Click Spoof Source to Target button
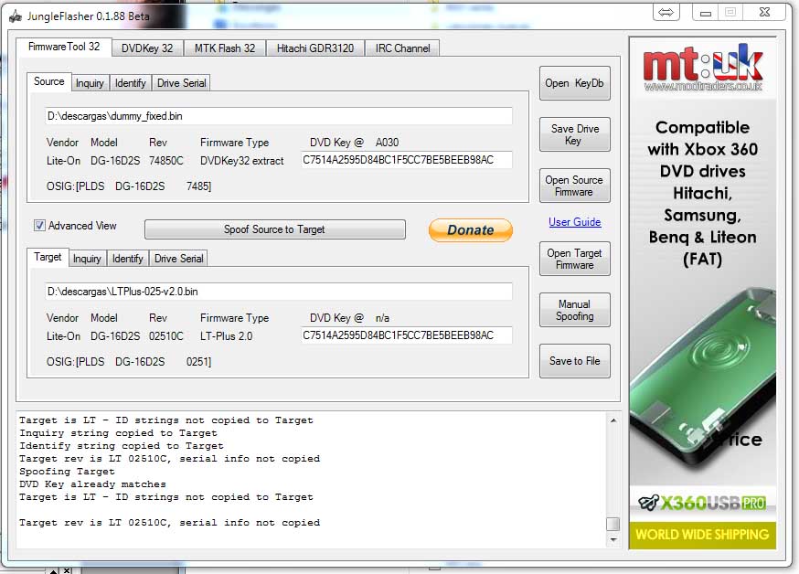This screenshot has width=799, height=574. 275,229
